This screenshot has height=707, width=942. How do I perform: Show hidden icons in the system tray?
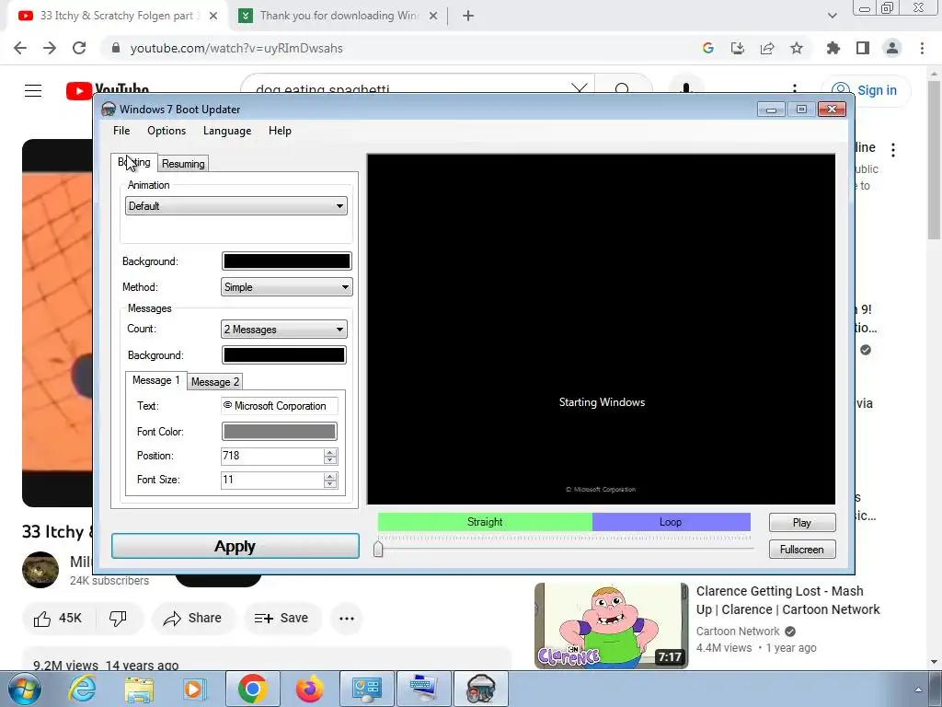918,690
